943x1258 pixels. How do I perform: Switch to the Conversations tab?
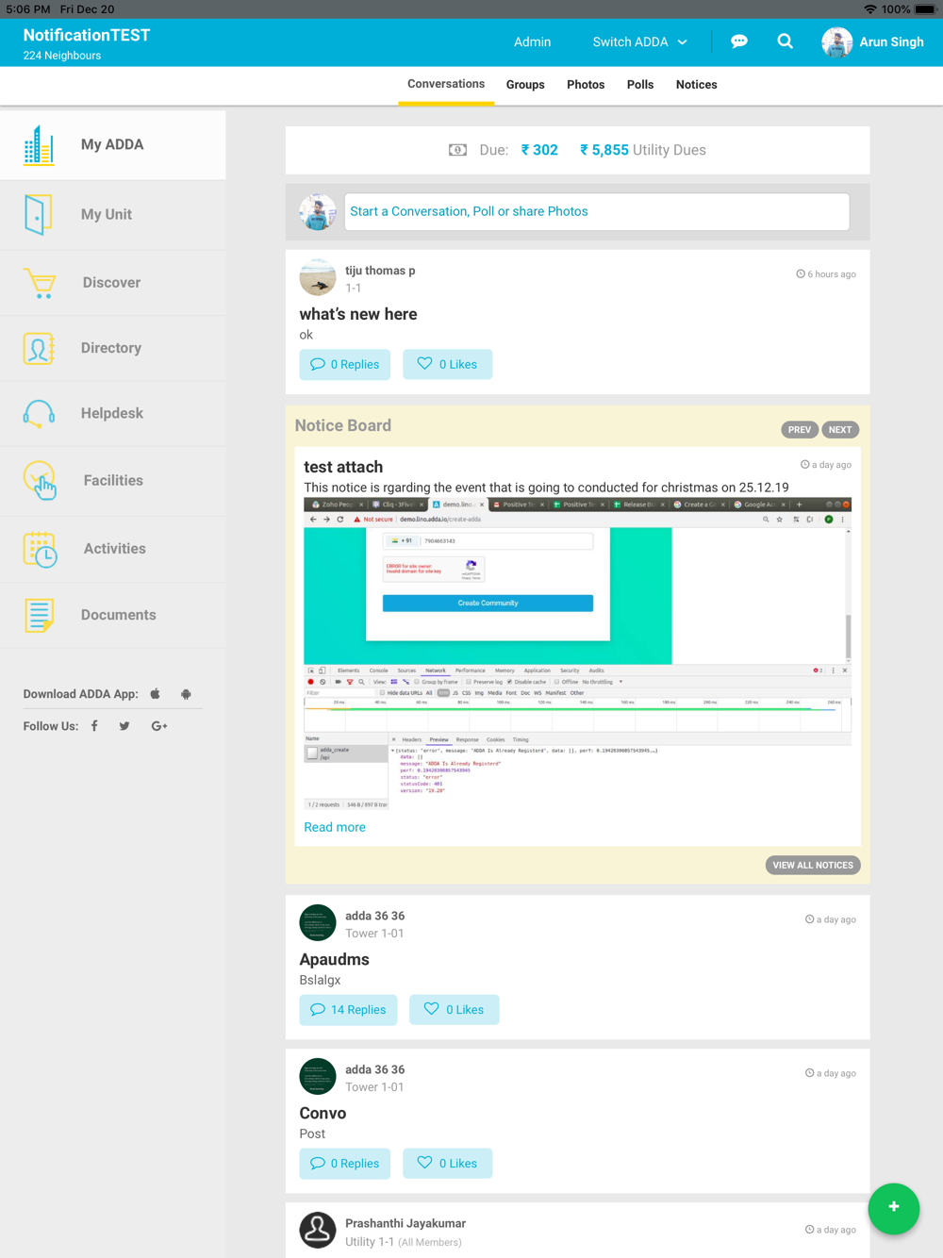click(x=446, y=85)
